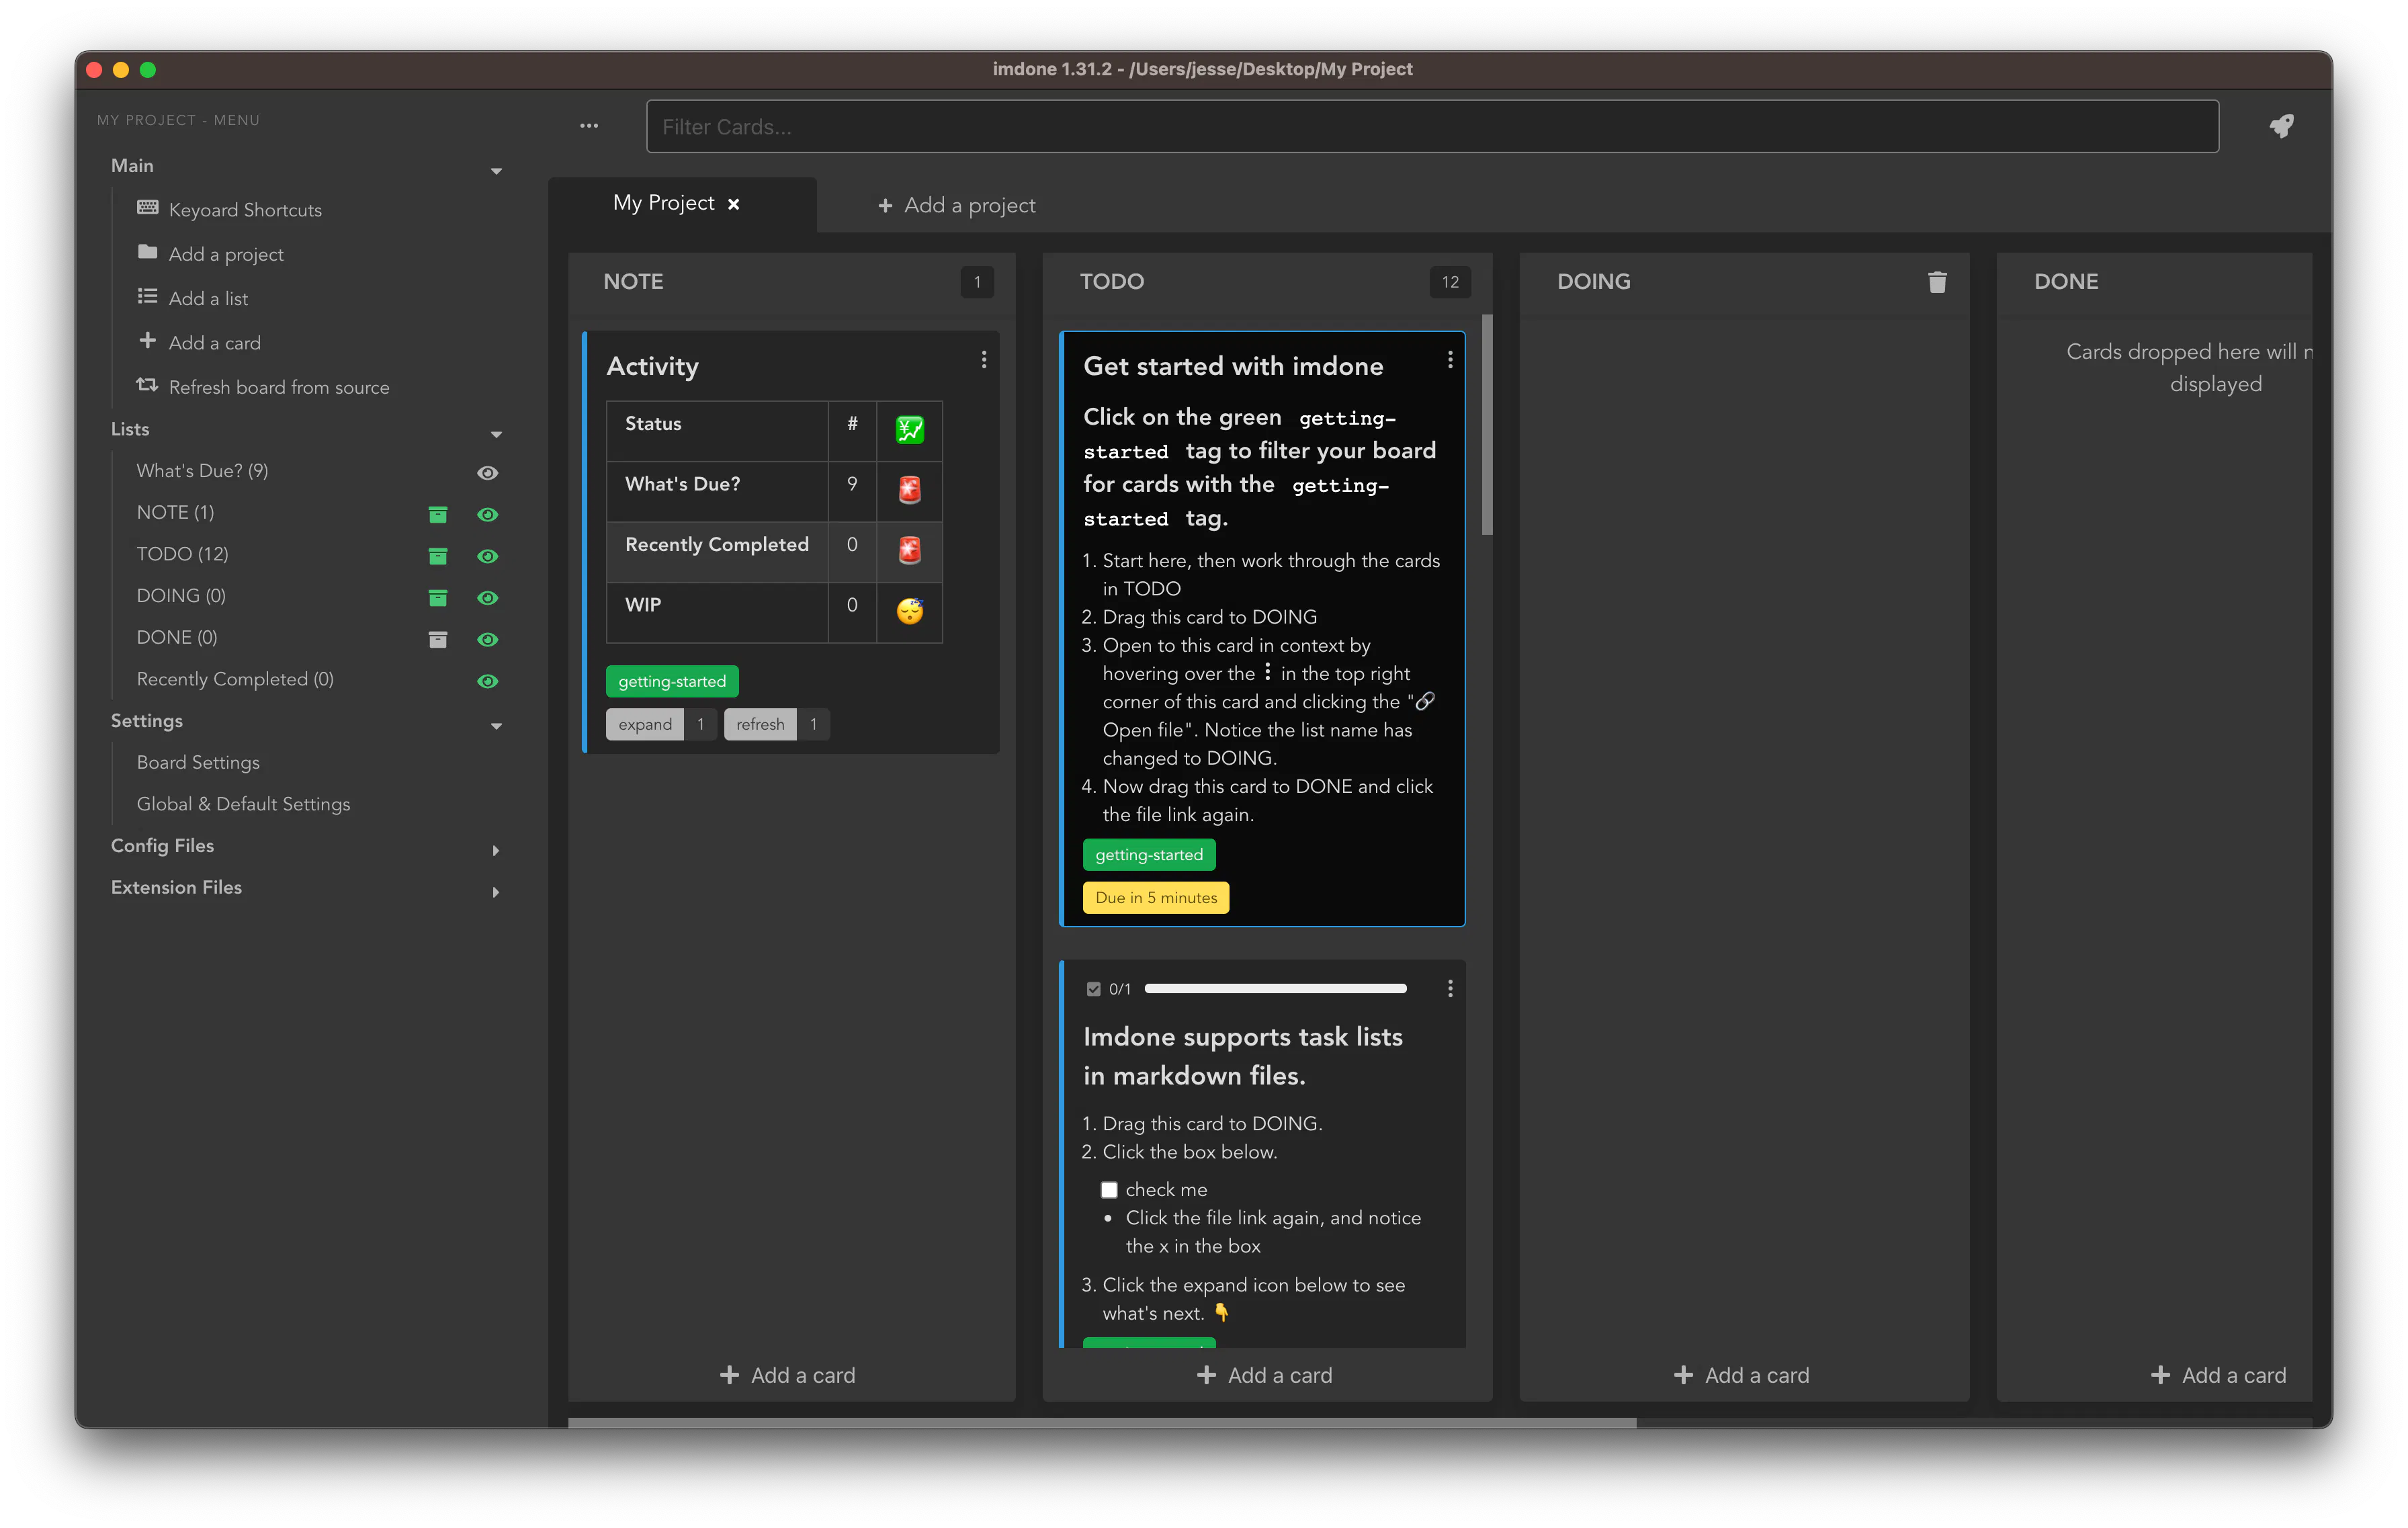The height and width of the screenshot is (1528, 2408).
Task: Open the Activity card's three-dot menu
Action: pyautogui.click(x=984, y=360)
